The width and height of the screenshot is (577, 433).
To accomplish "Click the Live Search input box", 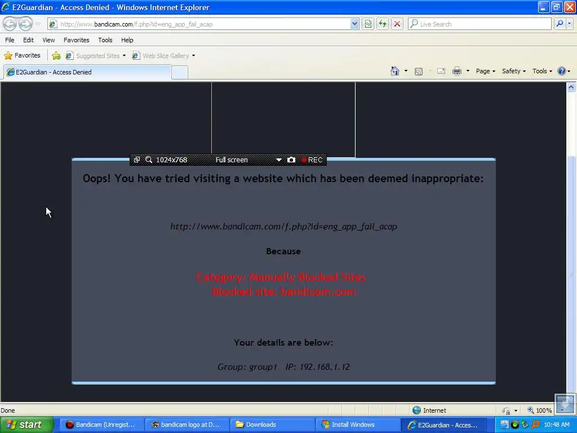I will (480, 24).
